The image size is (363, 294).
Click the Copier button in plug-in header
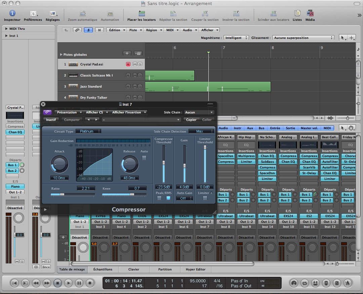tap(191, 120)
